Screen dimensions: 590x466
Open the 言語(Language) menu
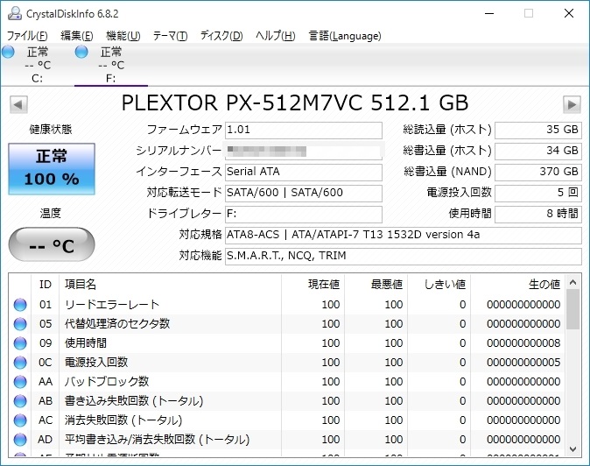click(x=345, y=36)
